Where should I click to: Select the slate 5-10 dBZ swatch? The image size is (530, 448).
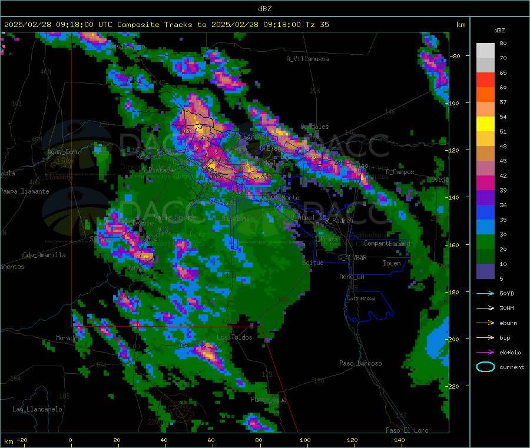pyautogui.click(x=485, y=271)
